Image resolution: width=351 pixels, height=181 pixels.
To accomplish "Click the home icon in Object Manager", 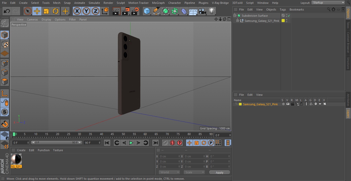I will coord(333,9).
